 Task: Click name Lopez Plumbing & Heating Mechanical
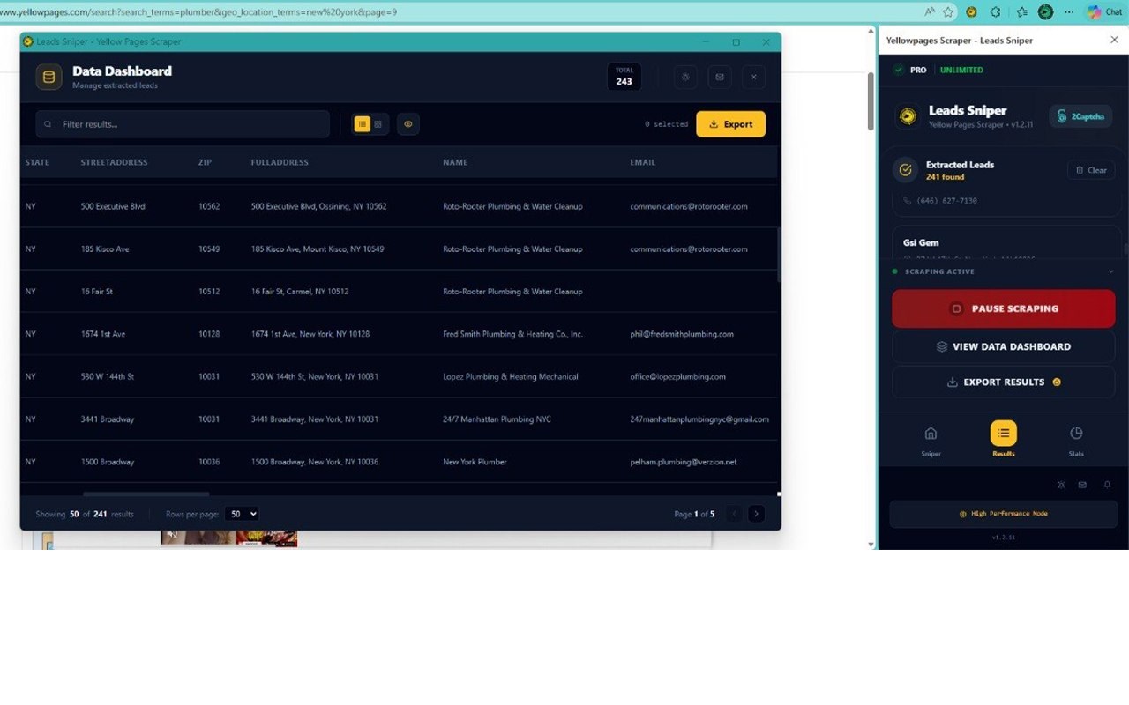pyautogui.click(x=511, y=376)
